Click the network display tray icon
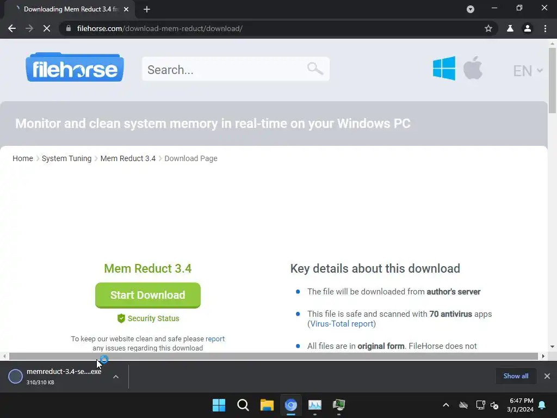The image size is (557, 418). (481, 405)
